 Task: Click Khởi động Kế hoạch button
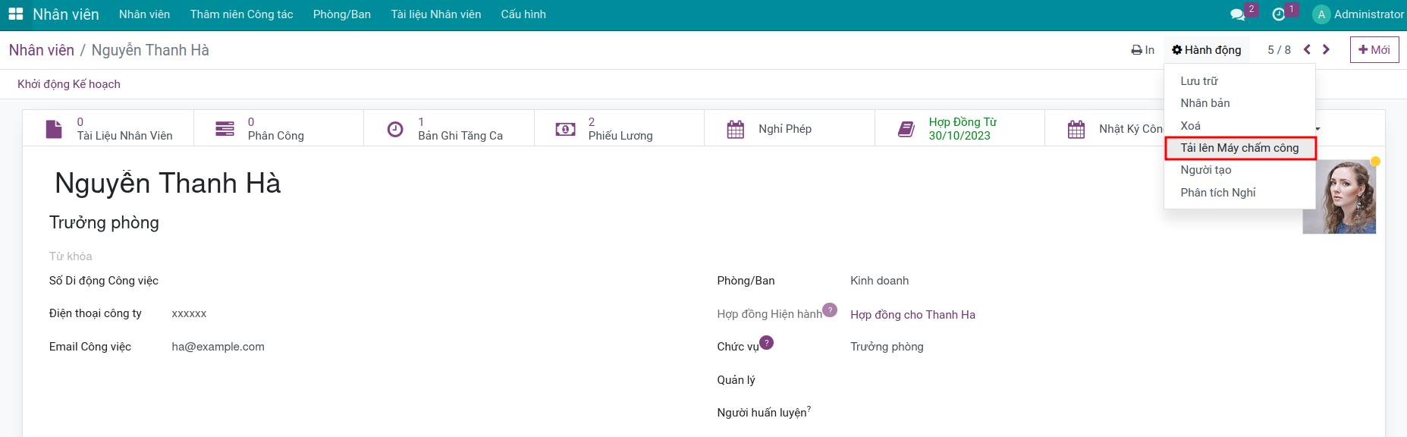[x=69, y=84]
